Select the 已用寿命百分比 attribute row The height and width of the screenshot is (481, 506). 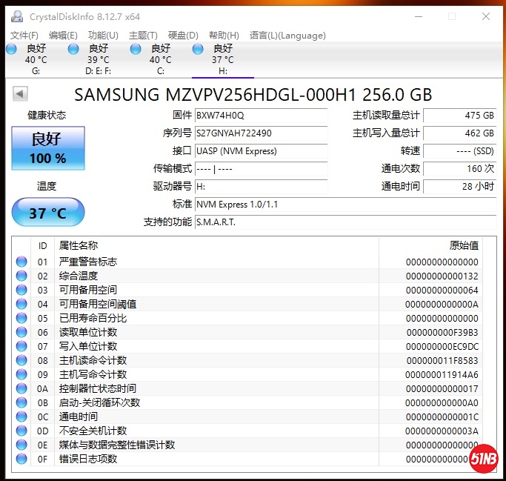click(x=93, y=318)
